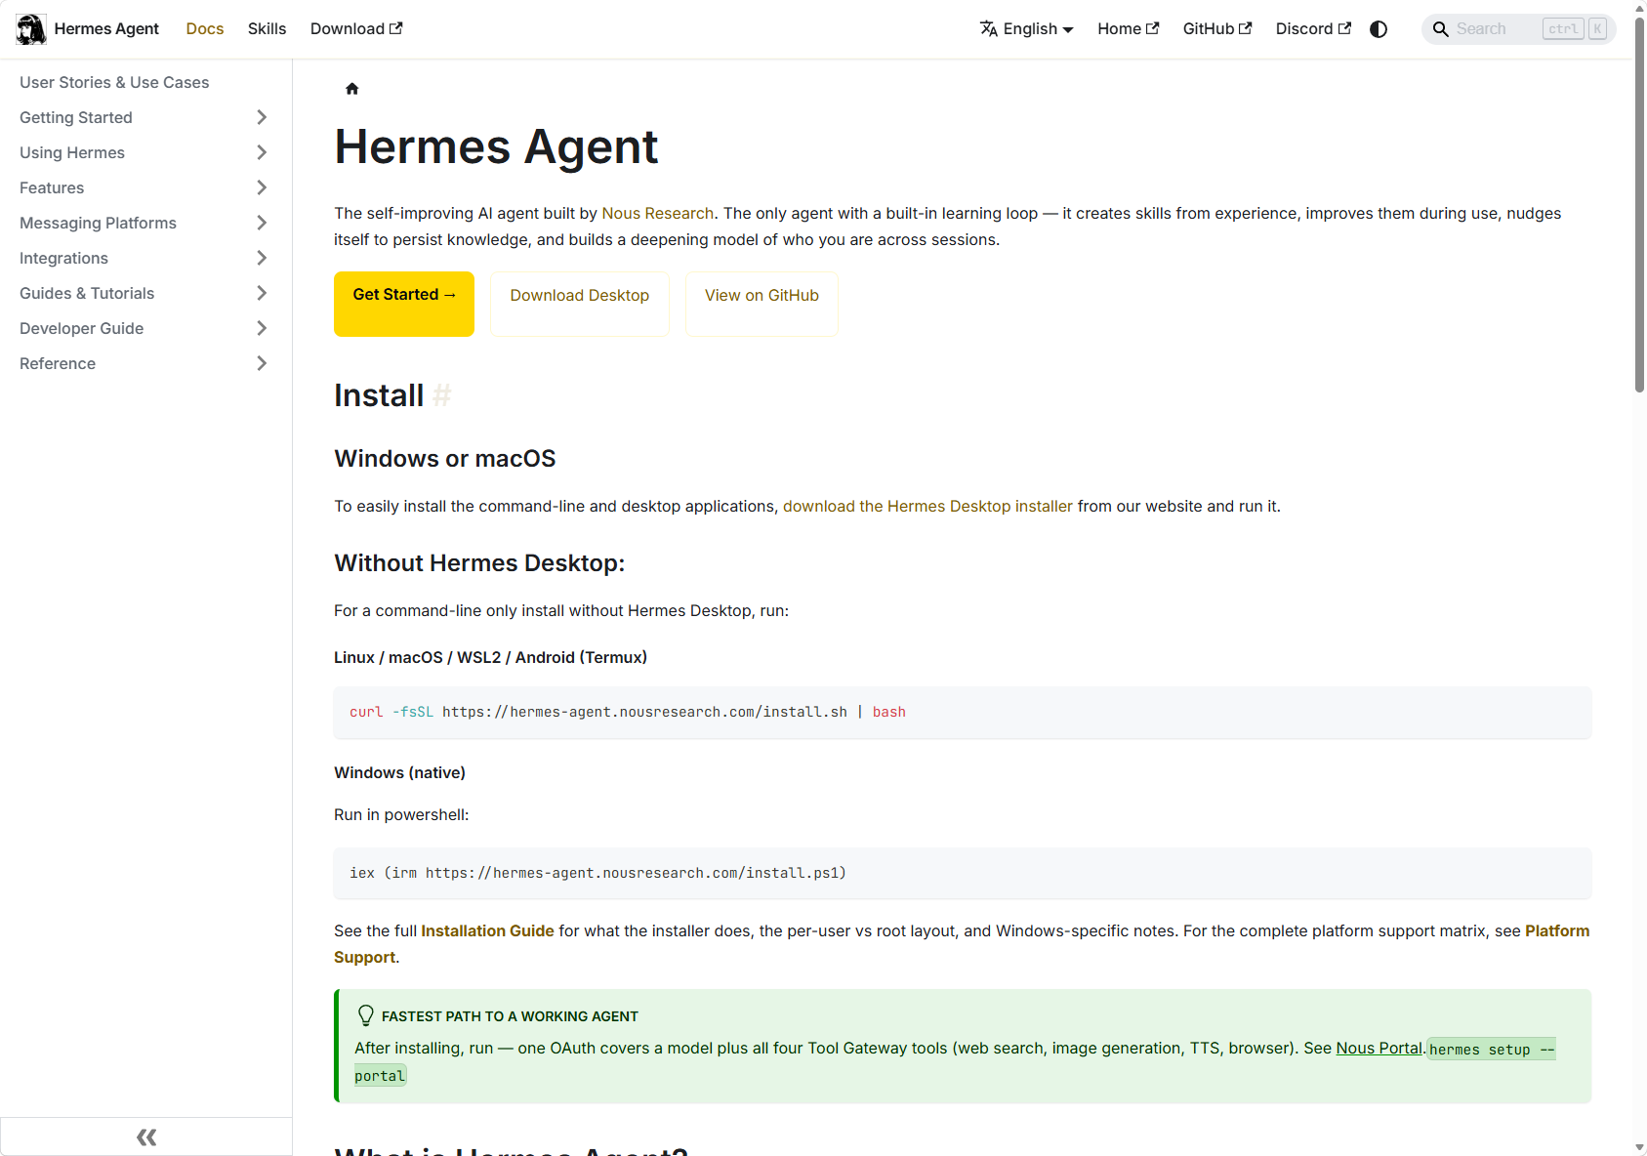Open the Download navbar link

[x=356, y=29]
